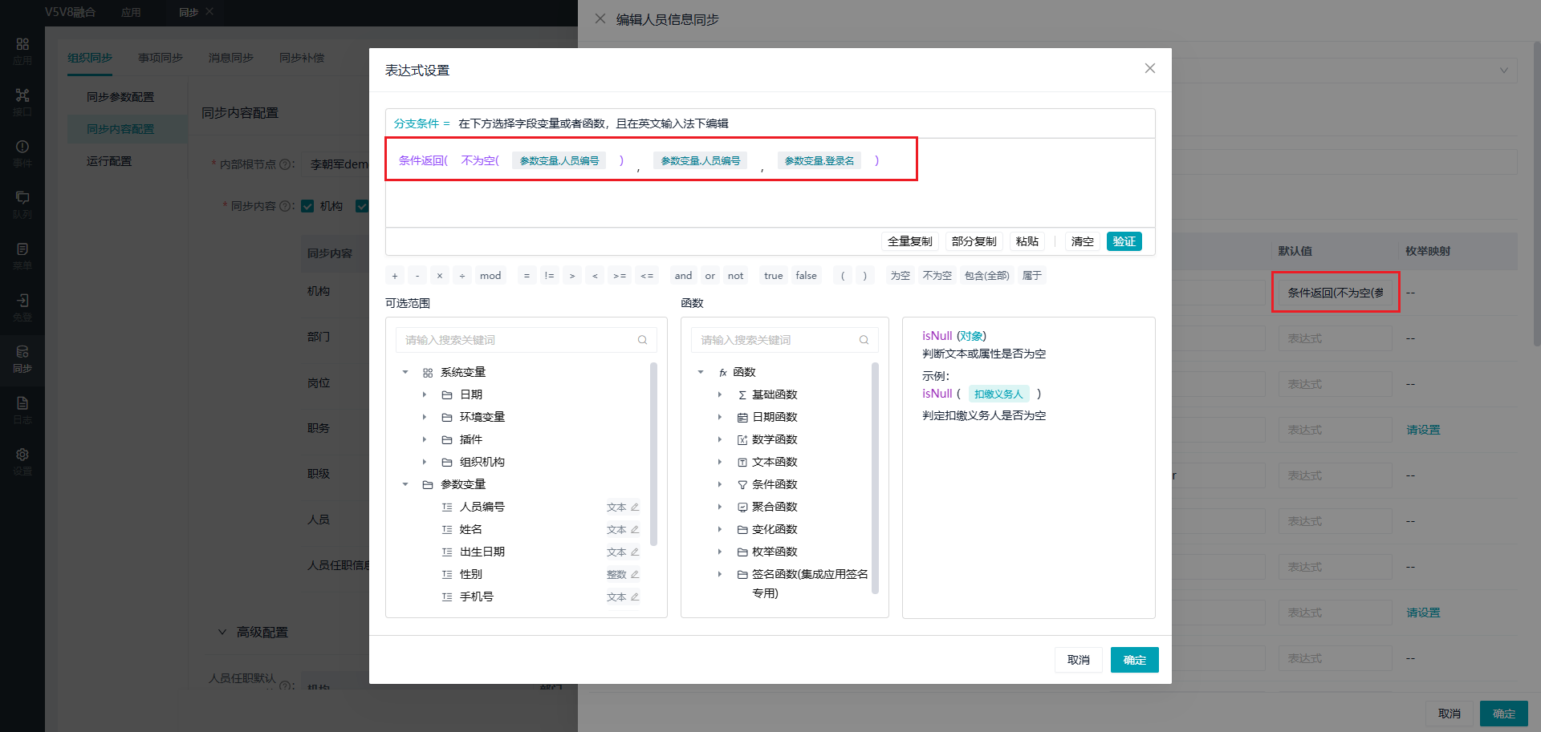The height and width of the screenshot is (732, 1541).
Task: Open the 运行配置 menu item
Action: [x=109, y=161]
